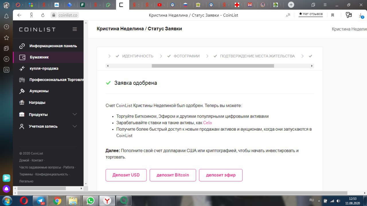The height and width of the screenshot is (206, 367).
Task: Click the sidebar video play icon
Action: click(6, 59)
